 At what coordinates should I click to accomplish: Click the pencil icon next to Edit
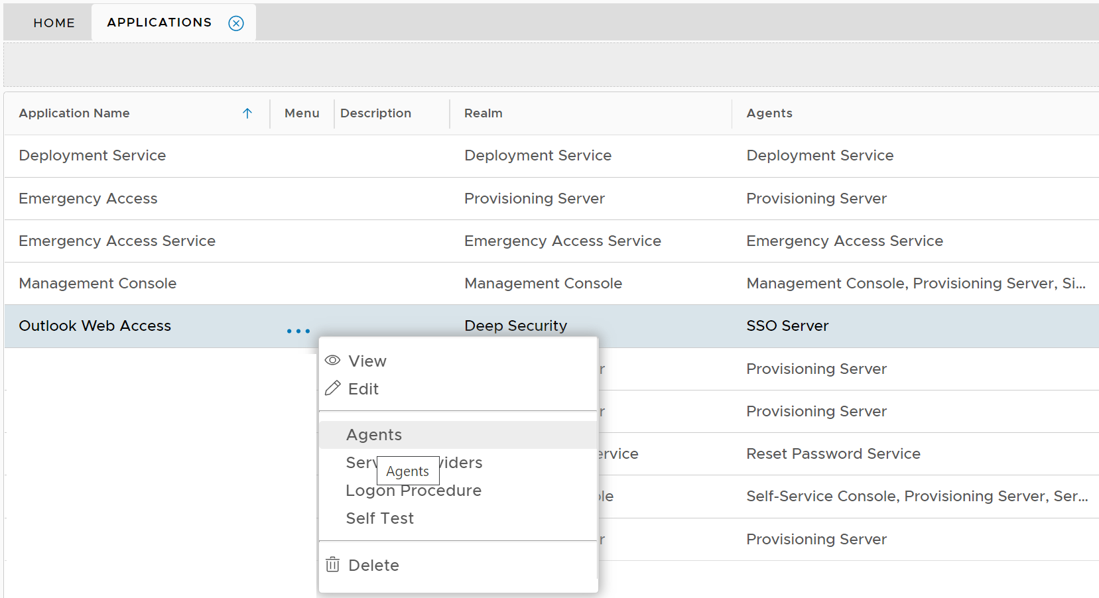click(332, 389)
